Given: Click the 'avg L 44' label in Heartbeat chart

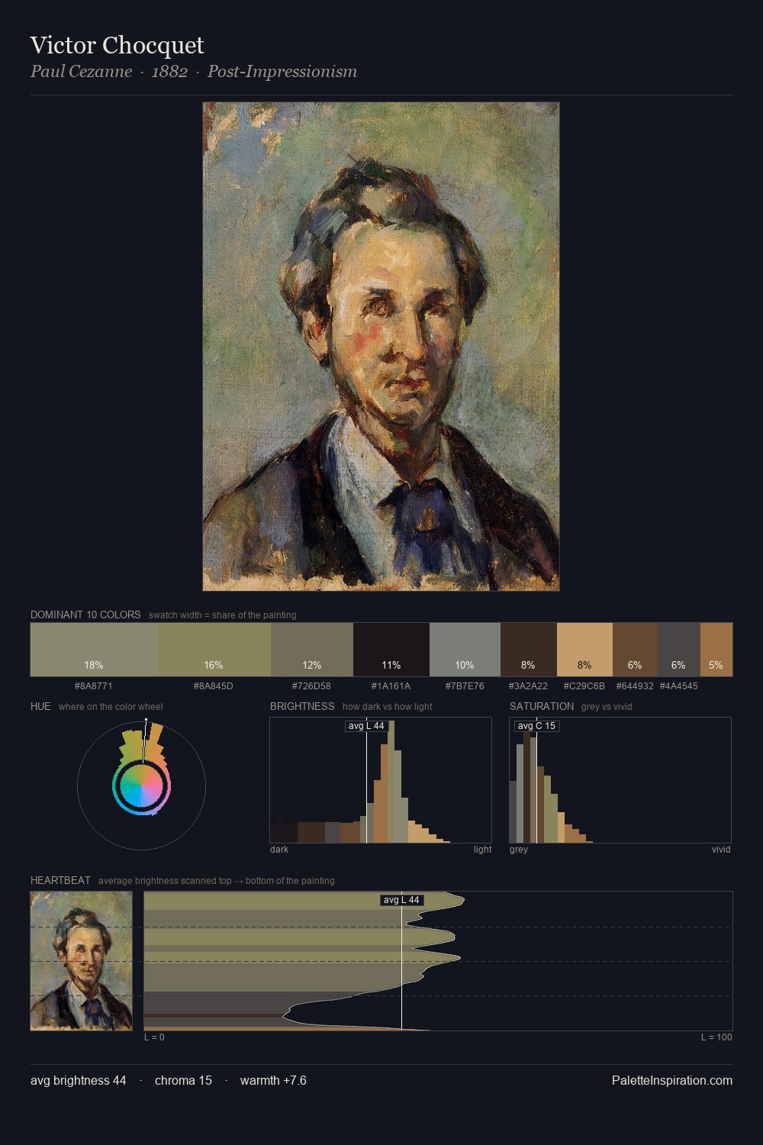Looking at the screenshot, I should 401,900.
